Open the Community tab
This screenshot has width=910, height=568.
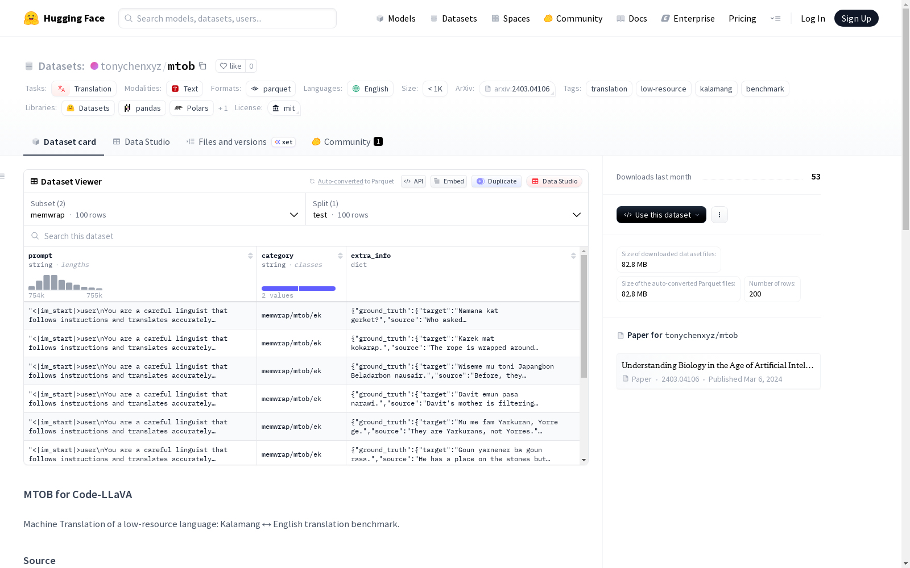[x=347, y=142]
